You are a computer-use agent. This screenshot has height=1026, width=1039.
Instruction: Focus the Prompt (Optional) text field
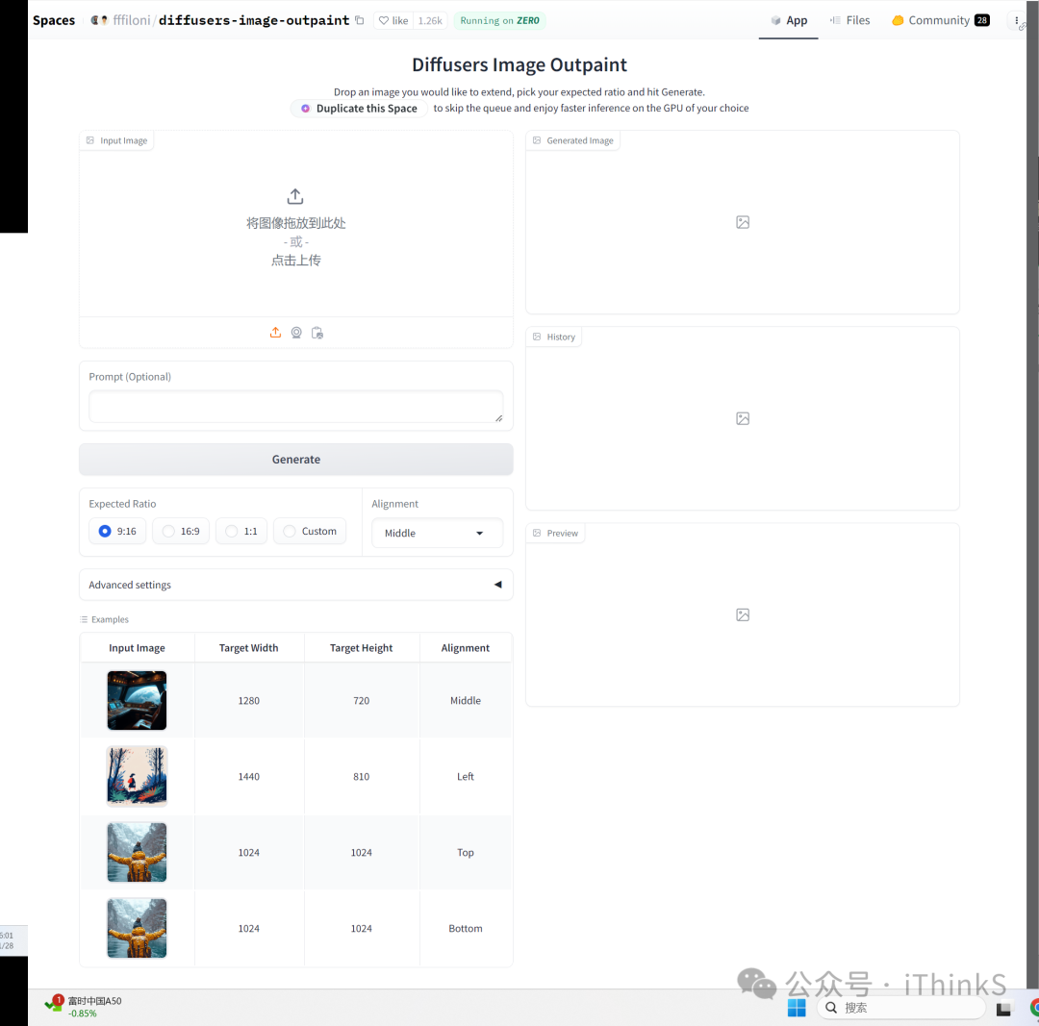coord(295,407)
